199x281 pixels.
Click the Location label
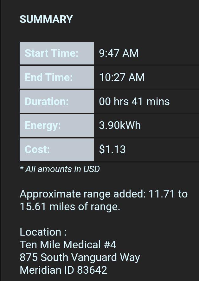43,232
